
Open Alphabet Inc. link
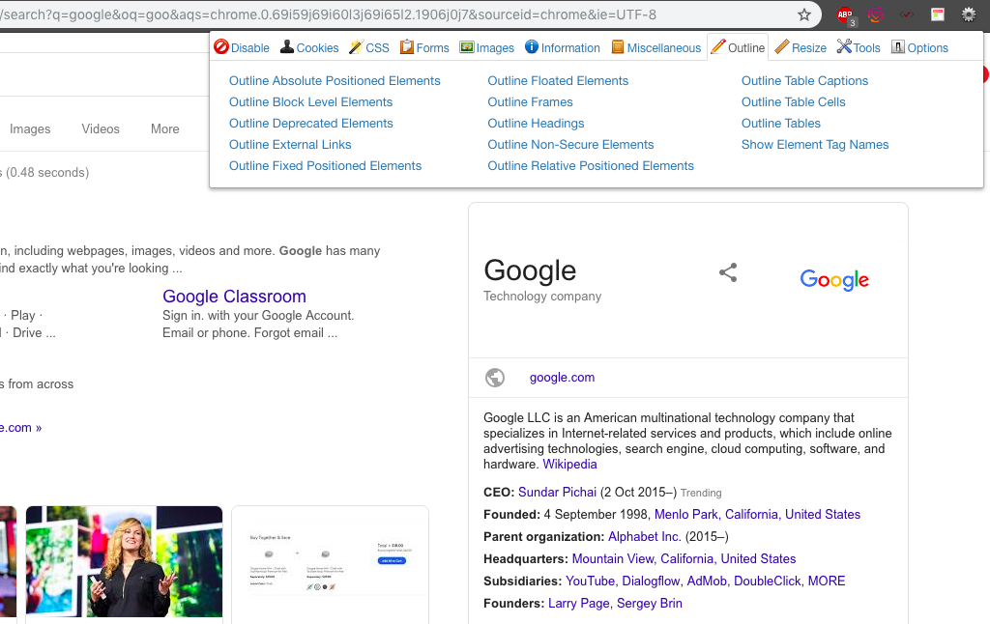coord(645,537)
